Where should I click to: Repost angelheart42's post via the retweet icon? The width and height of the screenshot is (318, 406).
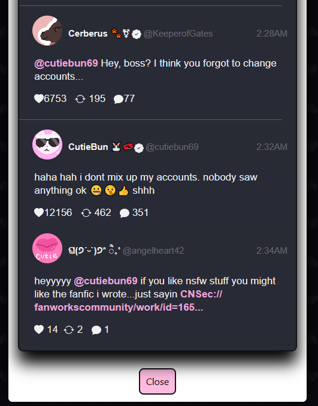click(x=69, y=330)
